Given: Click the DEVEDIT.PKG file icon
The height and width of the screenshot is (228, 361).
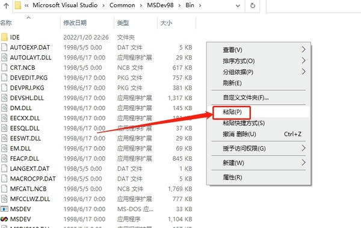Looking at the screenshot, I should click(x=4, y=78).
